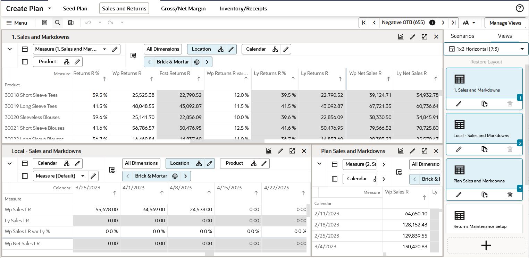Image resolution: width=529 pixels, height=258 pixels.
Task: Click the add new view plus tile
Action: pos(486,245)
